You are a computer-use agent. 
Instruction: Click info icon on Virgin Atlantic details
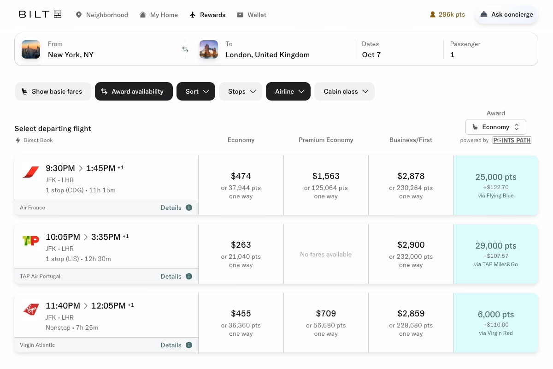coord(189,345)
